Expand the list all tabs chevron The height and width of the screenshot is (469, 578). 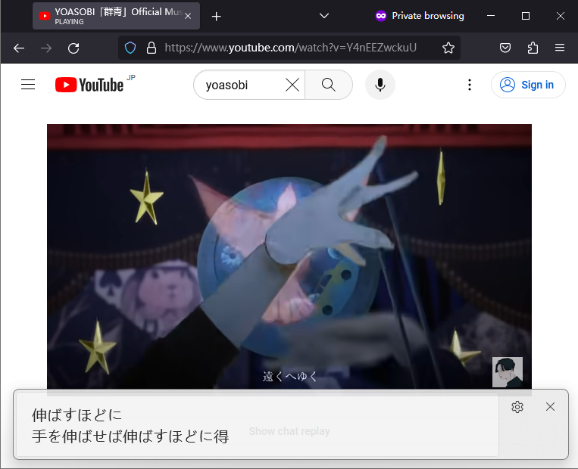coord(324,16)
